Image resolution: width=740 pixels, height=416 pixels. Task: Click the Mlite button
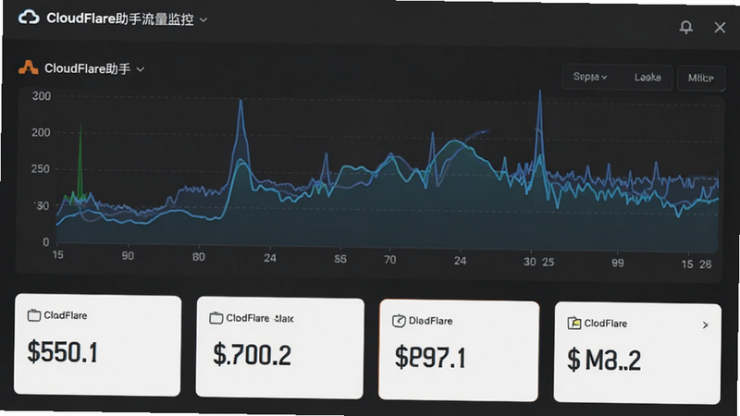(x=700, y=78)
